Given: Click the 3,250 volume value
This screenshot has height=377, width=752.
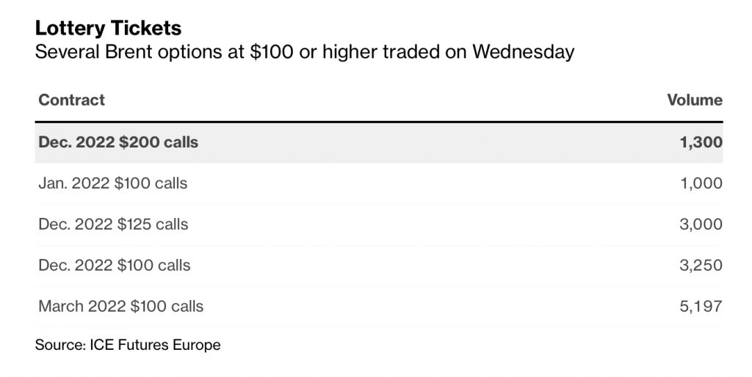Looking at the screenshot, I should pyautogui.click(x=702, y=265).
